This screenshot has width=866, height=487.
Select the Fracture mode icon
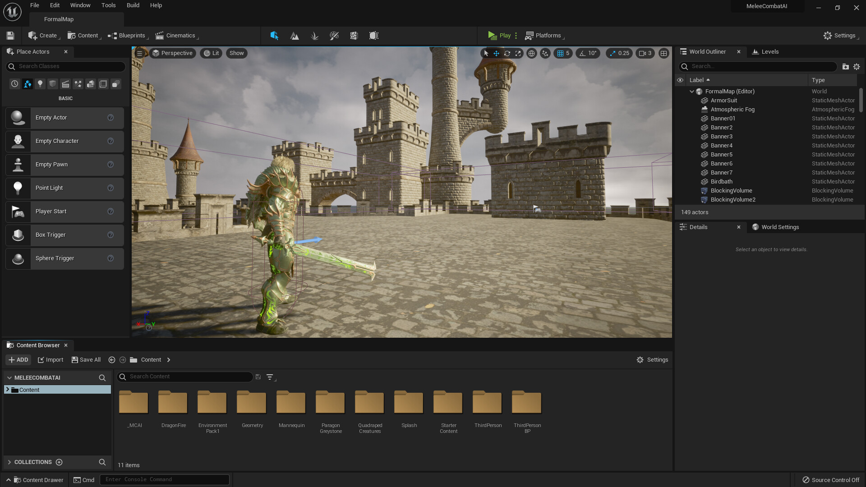tap(354, 35)
